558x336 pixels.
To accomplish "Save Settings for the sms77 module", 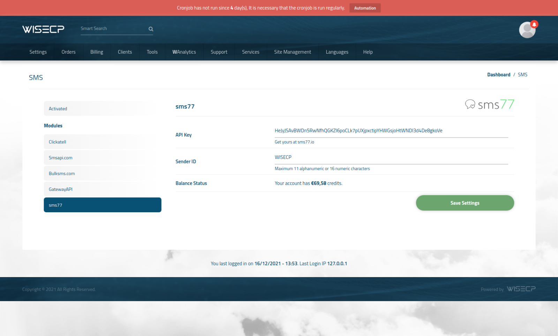I will (x=465, y=203).
